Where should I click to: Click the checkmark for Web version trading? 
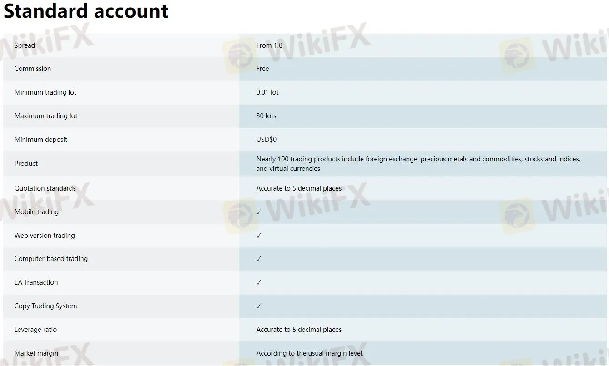(x=258, y=236)
